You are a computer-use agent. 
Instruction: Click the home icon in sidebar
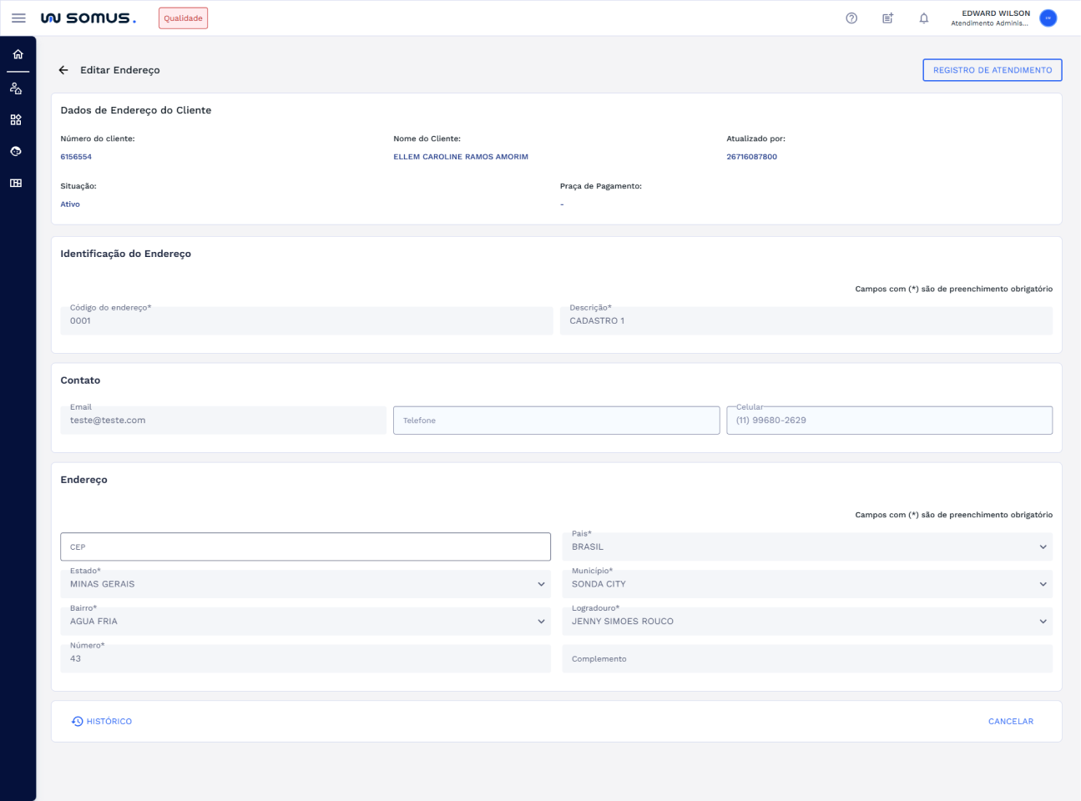(18, 54)
